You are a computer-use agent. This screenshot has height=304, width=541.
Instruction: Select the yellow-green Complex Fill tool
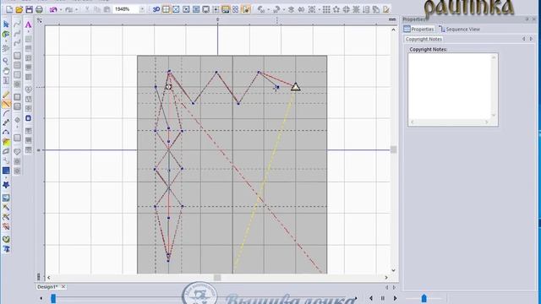point(6,142)
